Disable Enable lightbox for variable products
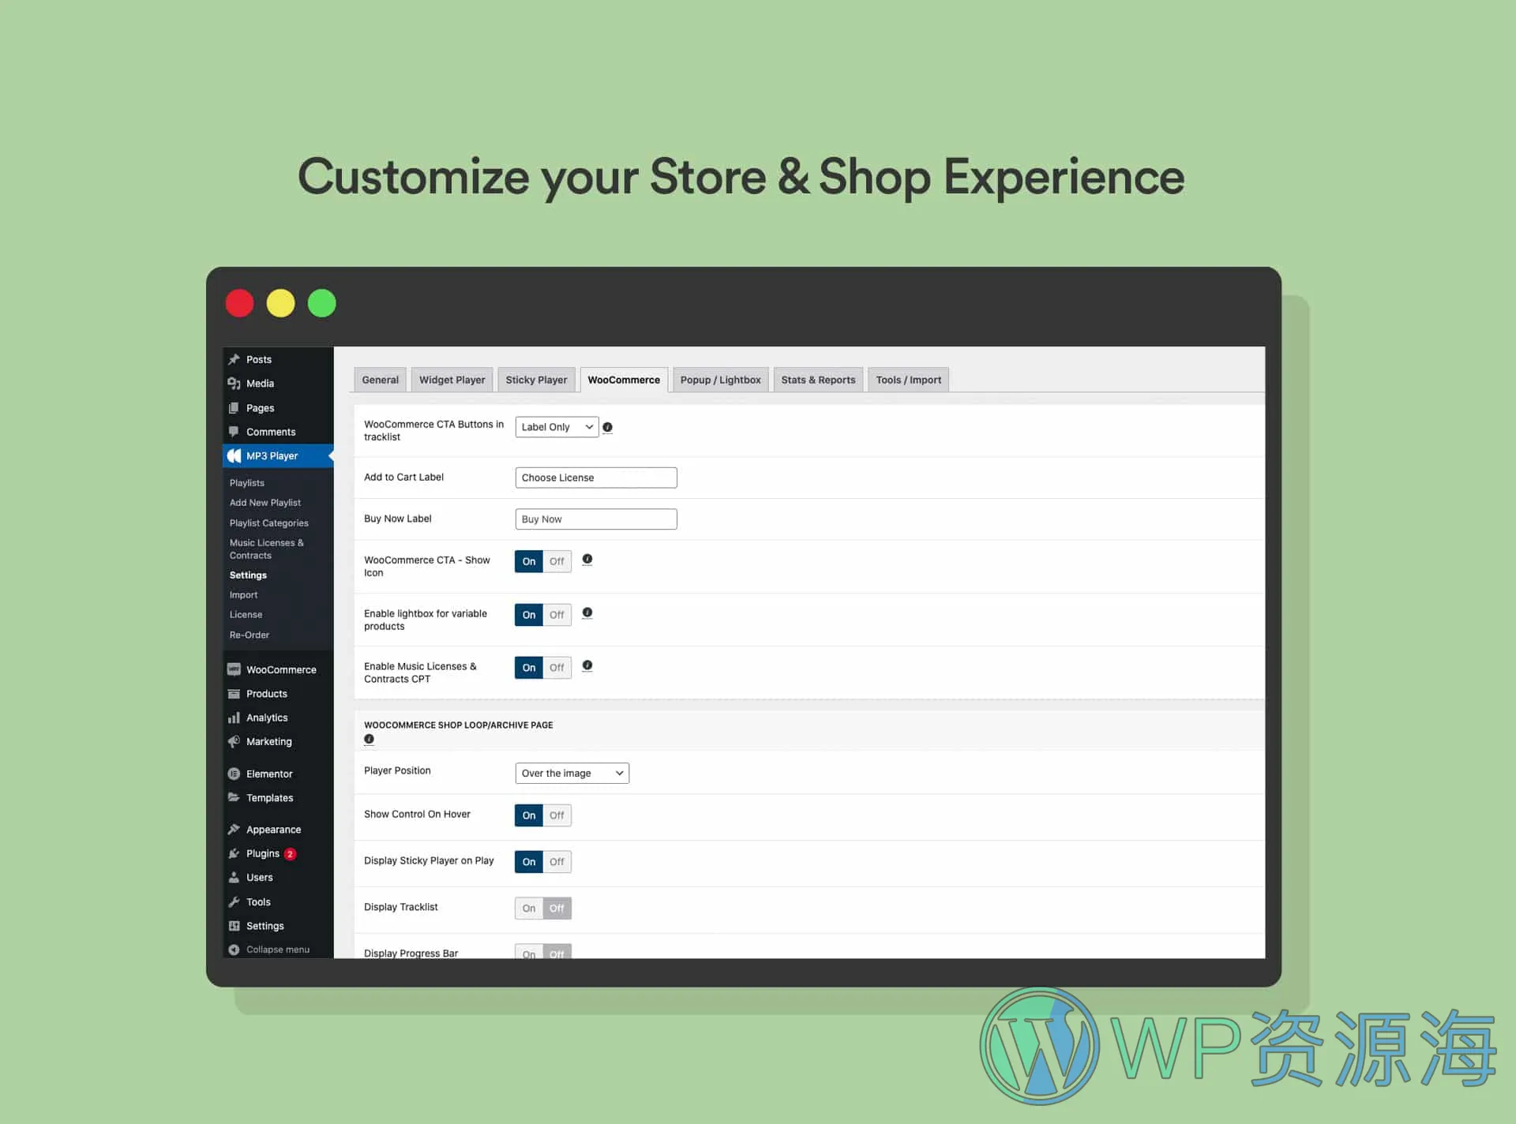The height and width of the screenshot is (1124, 1516). click(557, 614)
